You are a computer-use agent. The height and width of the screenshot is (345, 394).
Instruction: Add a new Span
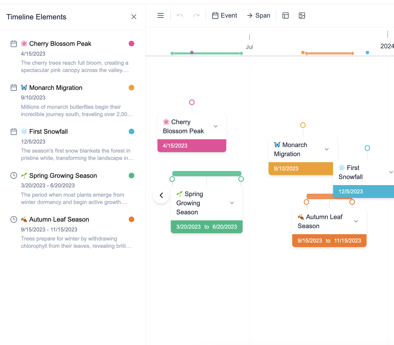[258, 16]
